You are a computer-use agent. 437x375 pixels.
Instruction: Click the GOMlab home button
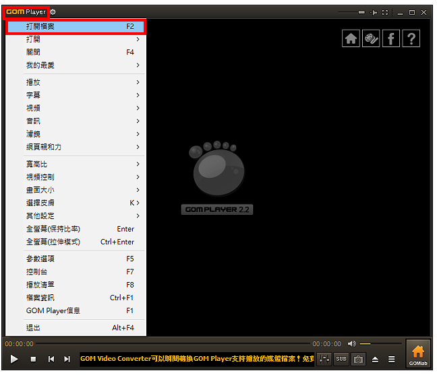[418, 354]
